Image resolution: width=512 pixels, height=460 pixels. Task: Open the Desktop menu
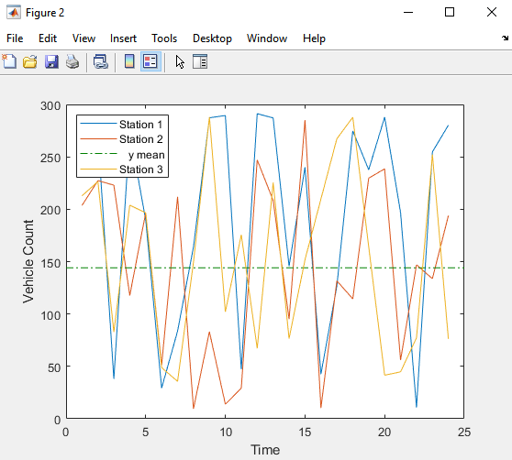click(x=212, y=38)
